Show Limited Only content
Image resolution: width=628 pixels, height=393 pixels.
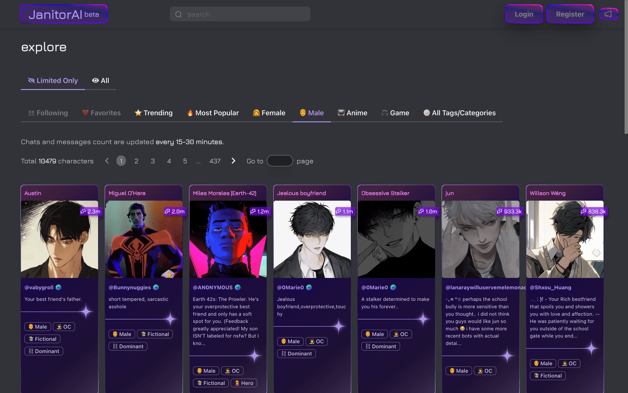[x=53, y=81]
